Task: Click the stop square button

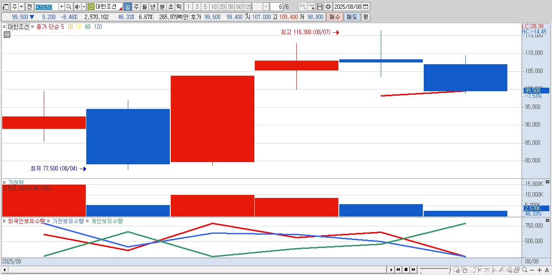Action: click(406, 270)
